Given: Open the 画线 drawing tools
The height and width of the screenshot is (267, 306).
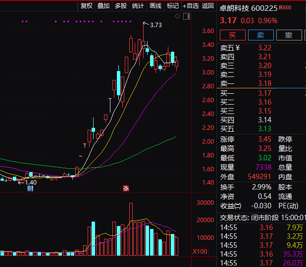Looking at the screenshot, I should (x=155, y=6).
